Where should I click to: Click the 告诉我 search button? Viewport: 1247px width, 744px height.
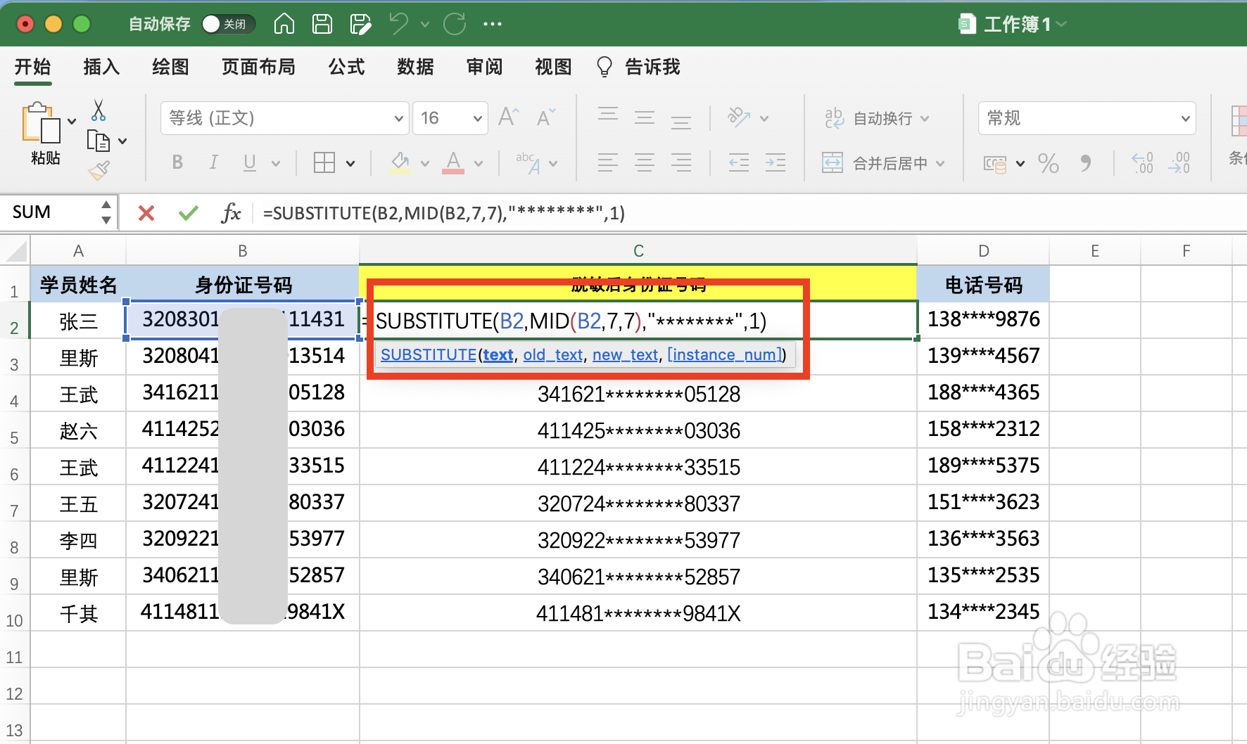click(x=638, y=67)
